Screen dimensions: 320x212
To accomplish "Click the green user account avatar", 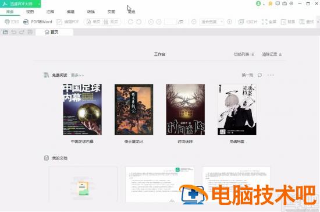I will pos(258,3).
